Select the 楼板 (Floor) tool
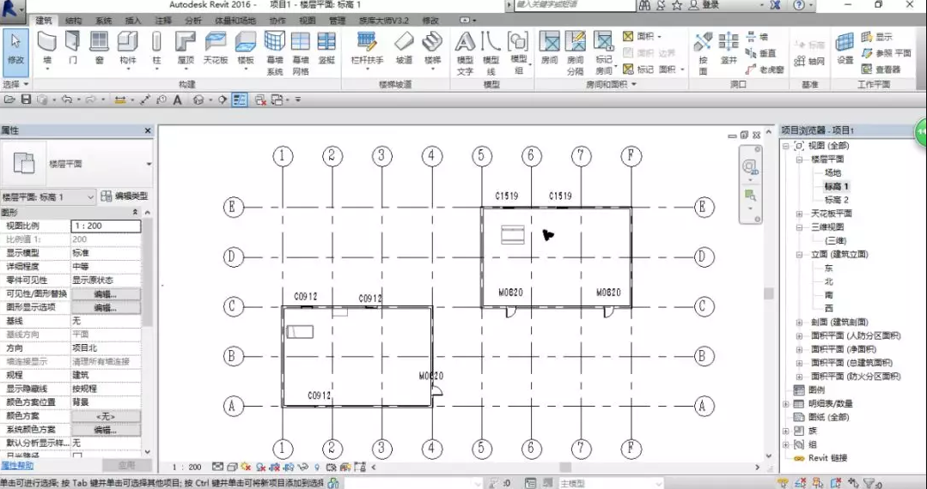 [246, 49]
